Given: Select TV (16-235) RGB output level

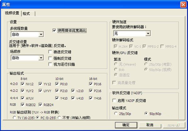Looking at the screenshot, I should pos(14,117).
